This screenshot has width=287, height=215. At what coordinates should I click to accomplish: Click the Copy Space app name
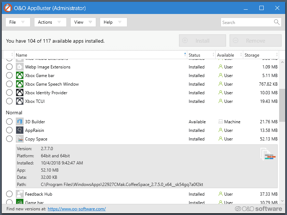pos(36,139)
